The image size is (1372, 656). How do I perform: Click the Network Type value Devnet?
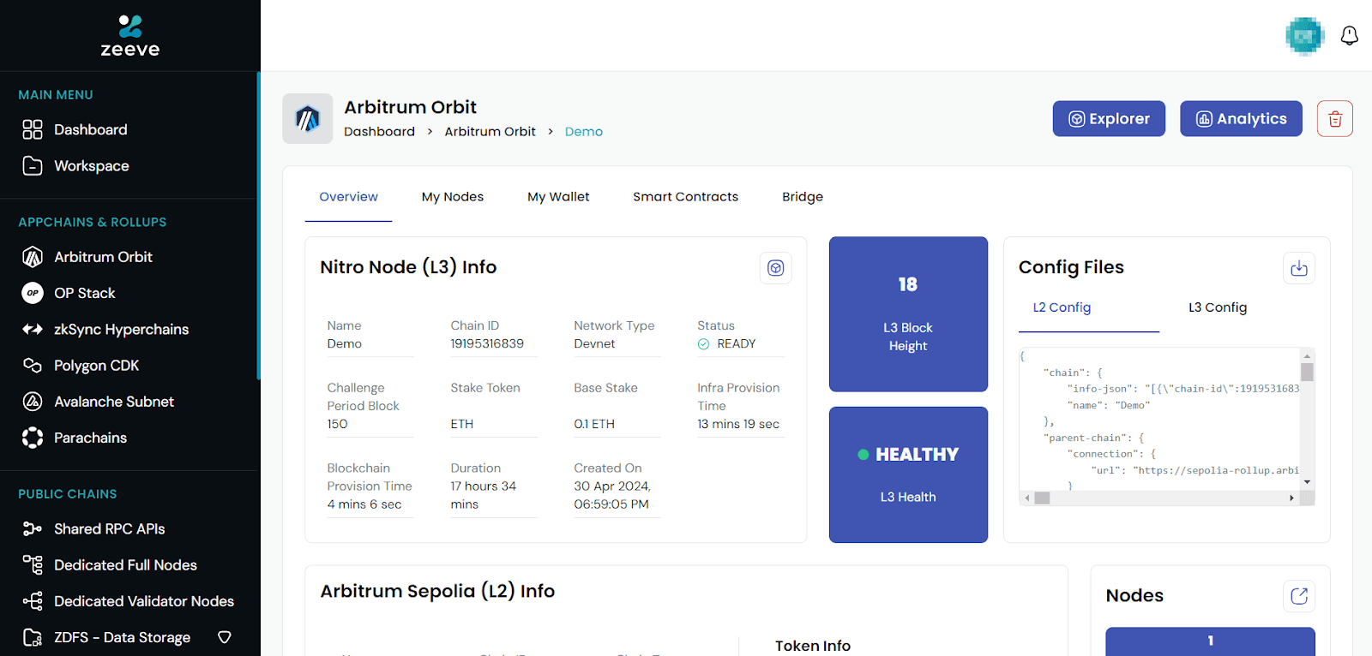click(594, 343)
